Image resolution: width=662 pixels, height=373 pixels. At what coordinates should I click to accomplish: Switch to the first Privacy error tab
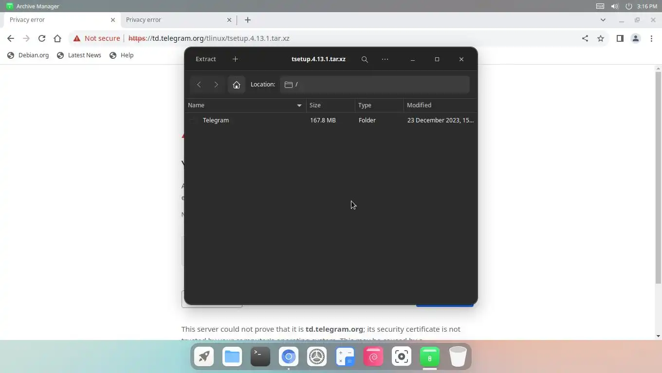[x=61, y=20]
